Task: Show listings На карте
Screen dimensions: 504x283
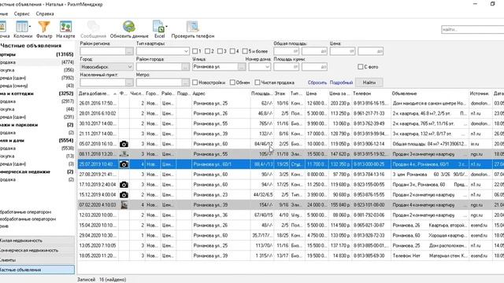Action: click(65, 29)
